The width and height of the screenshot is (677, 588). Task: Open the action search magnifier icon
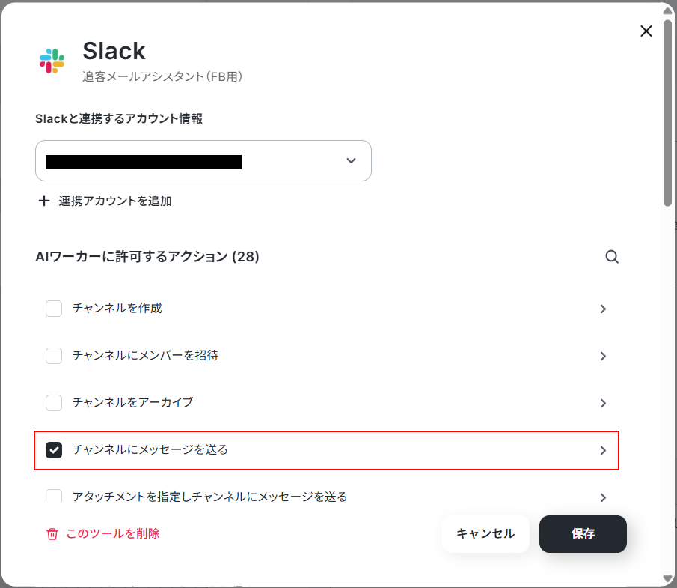click(x=612, y=257)
